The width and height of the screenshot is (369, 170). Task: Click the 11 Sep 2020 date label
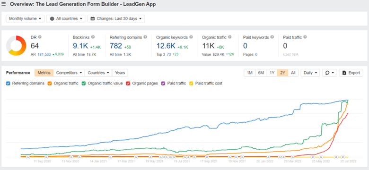point(43,161)
